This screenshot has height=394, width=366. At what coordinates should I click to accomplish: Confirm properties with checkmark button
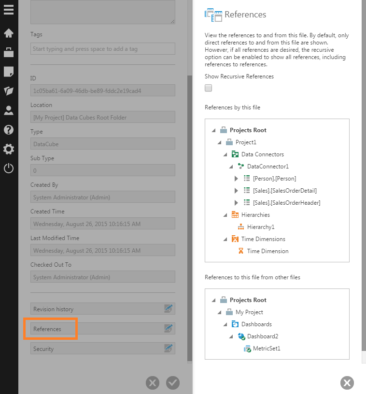tap(173, 383)
